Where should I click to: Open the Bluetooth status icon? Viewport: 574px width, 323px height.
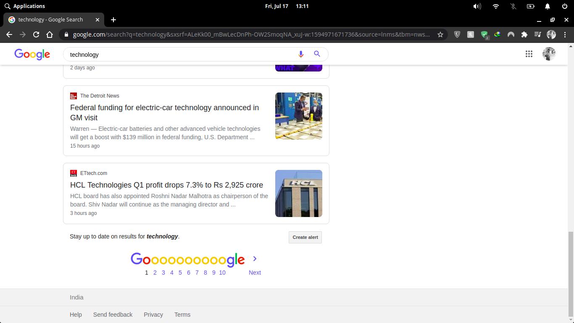513,6
